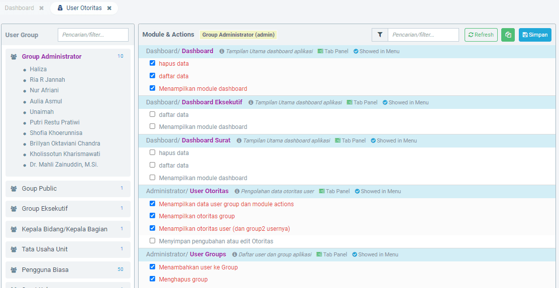Click Showed in Menu check icon for Dashboard Surat
Image resolution: width=559 pixels, height=288 pixels.
click(373, 140)
